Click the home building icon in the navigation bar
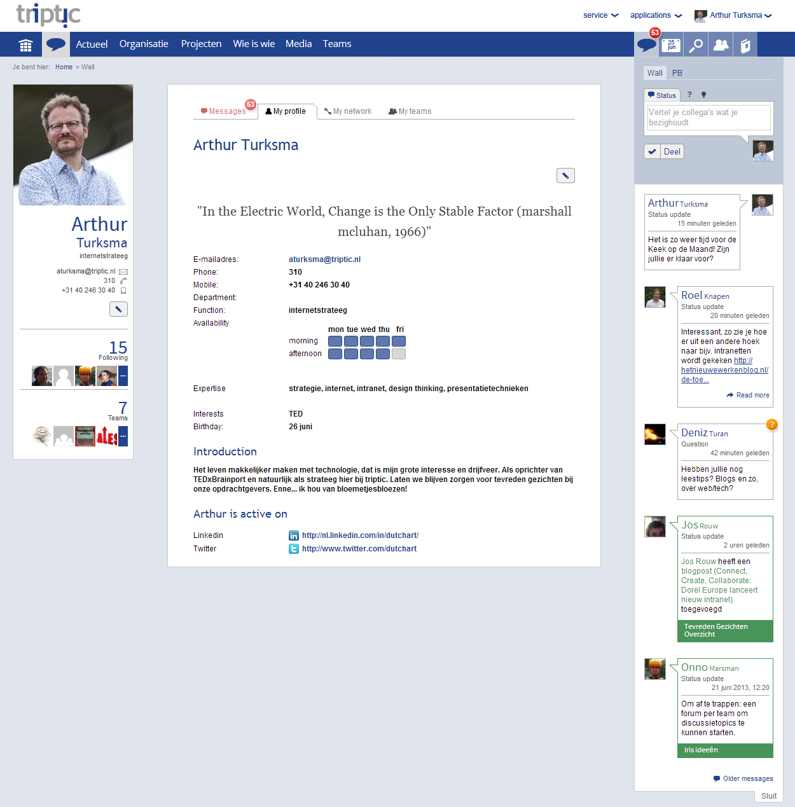 25,44
